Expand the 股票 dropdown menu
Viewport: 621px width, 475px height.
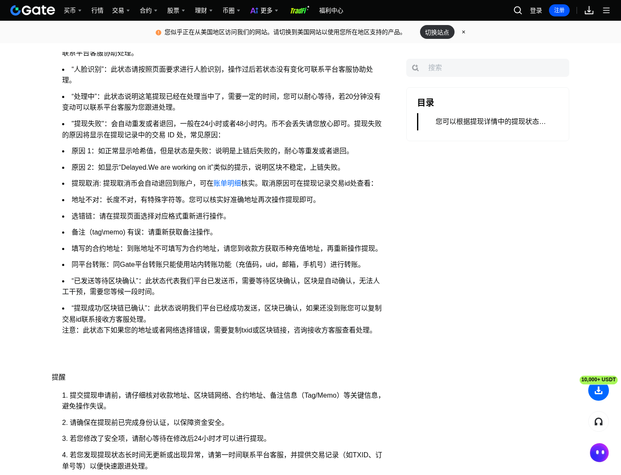(176, 10)
